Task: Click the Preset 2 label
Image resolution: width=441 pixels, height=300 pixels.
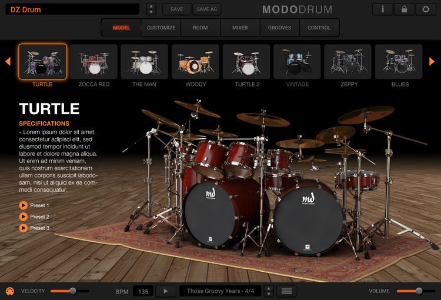Action: [x=39, y=216]
